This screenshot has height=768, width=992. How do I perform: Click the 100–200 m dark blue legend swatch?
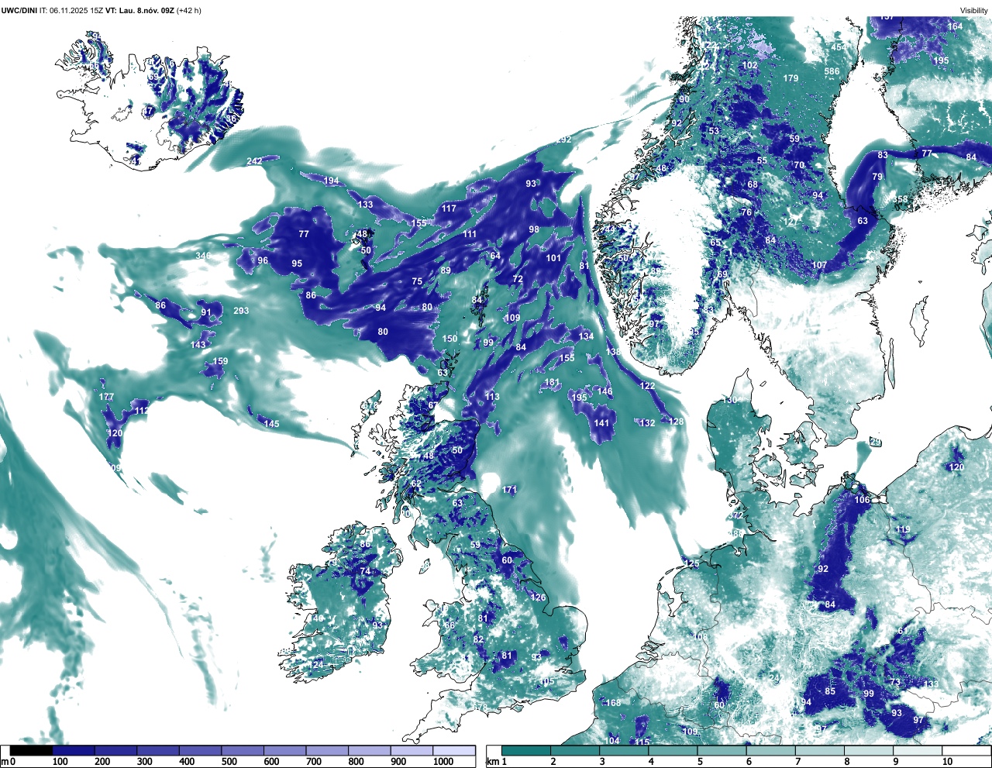coord(74,750)
